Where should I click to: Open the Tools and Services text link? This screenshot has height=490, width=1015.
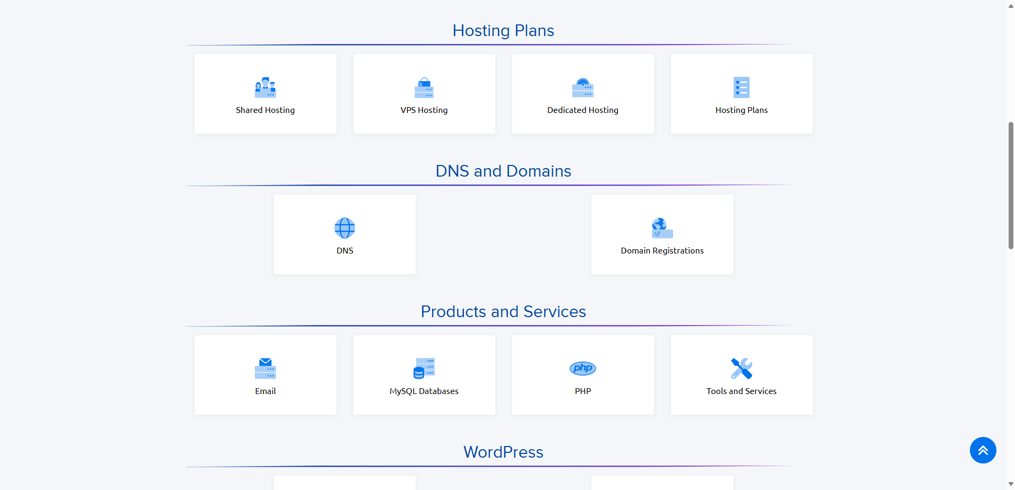tap(742, 391)
